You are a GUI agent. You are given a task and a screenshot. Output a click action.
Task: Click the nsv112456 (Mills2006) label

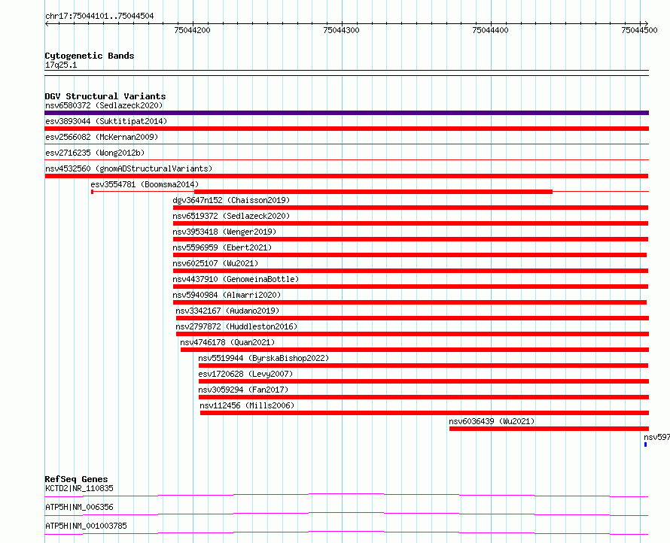[247, 405]
